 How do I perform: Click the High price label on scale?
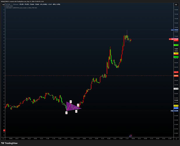pyautogui.click(x=174, y=111)
